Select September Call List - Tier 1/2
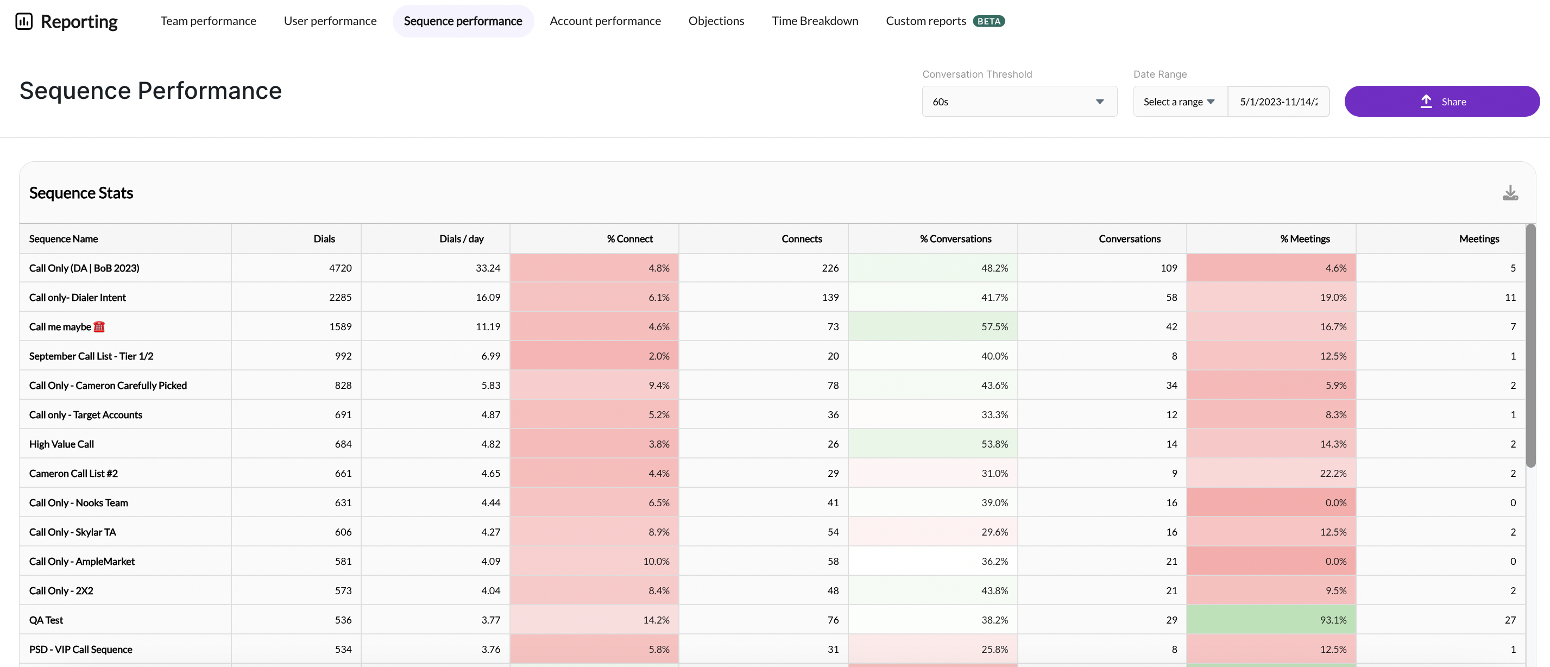Image resolution: width=1550 pixels, height=667 pixels. [91, 356]
